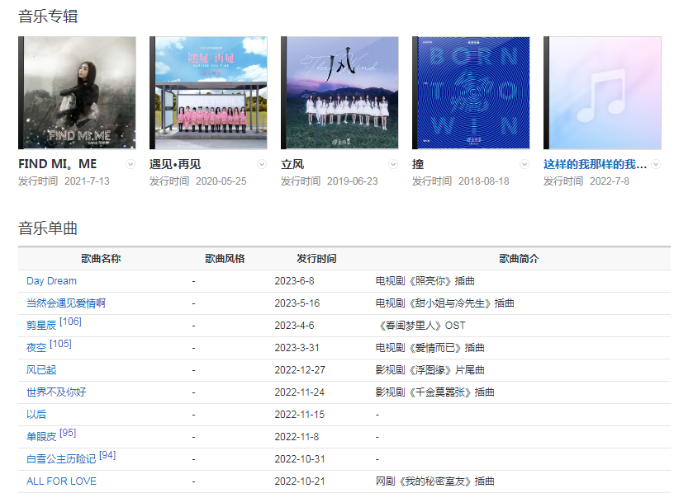Open the ALL FOR LOVE song link
The width and height of the screenshot is (674, 493).
(61, 481)
